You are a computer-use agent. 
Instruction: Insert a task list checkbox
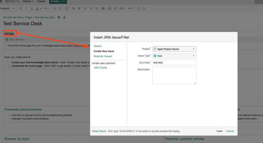pyautogui.click(x=67, y=8)
